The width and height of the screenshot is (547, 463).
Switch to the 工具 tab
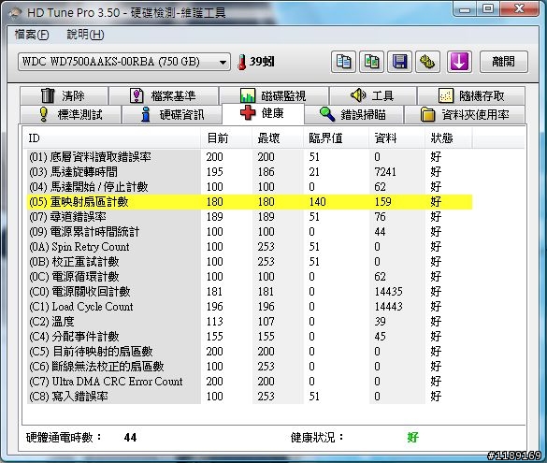point(372,95)
